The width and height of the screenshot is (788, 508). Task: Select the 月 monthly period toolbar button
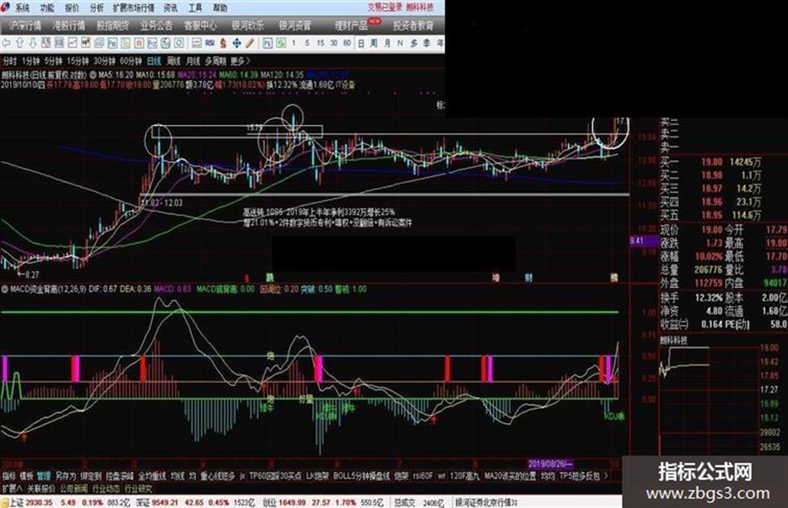[x=387, y=43]
